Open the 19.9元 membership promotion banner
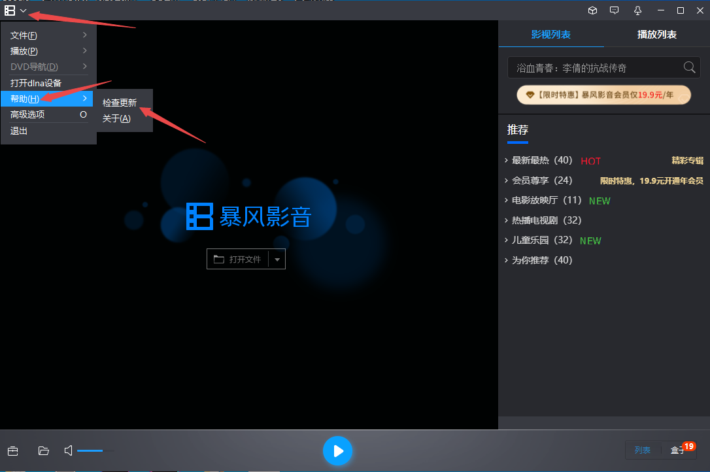 click(x=603, y=94)
